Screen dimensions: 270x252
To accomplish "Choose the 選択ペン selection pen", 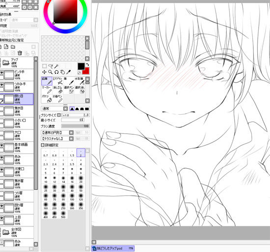I will point(69,90).
